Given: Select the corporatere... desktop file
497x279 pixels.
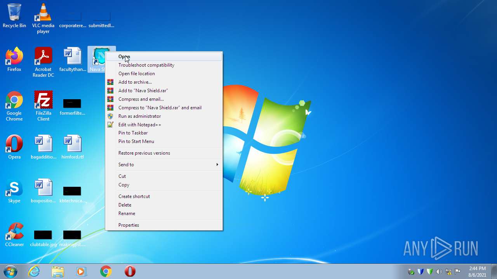Looking at the screenshot, I should click(73, 19).
